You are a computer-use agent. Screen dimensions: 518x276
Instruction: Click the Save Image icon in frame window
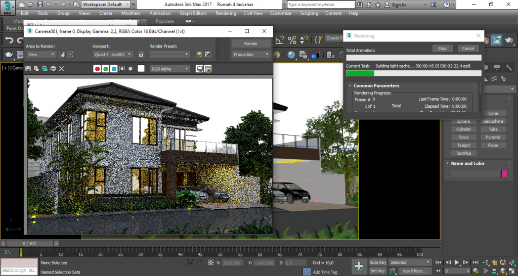pos(28,69)
